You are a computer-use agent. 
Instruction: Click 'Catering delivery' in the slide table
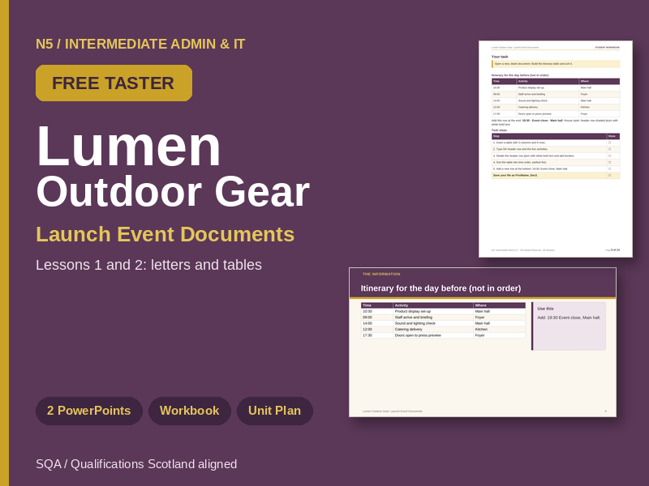(x=409, y=330)
